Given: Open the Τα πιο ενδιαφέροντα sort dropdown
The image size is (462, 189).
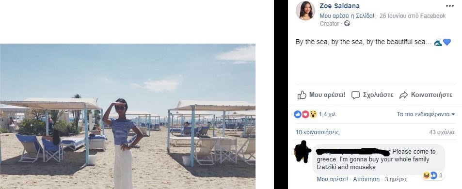Looking at the screenshot, I should coord(426,114).
